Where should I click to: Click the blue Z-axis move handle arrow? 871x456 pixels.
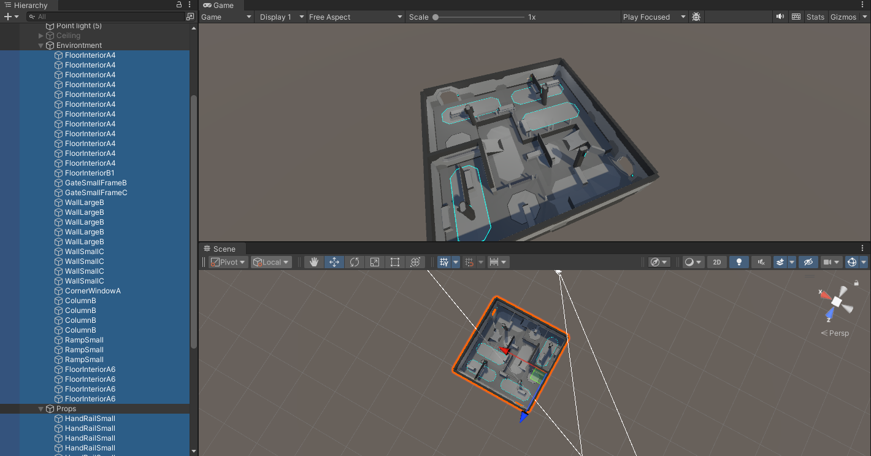coord(523,417)
